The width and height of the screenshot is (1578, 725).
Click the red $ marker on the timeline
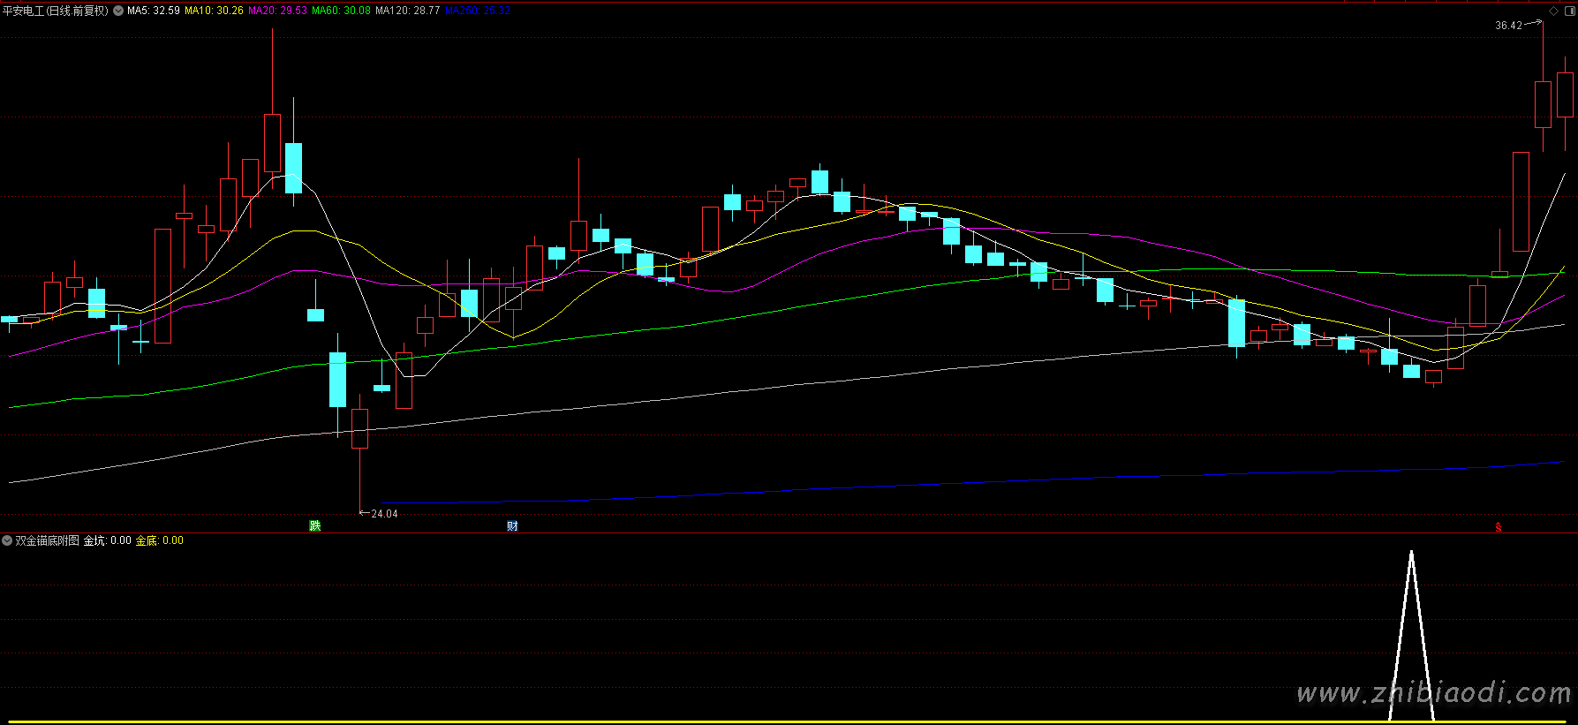click(1499, 527)
